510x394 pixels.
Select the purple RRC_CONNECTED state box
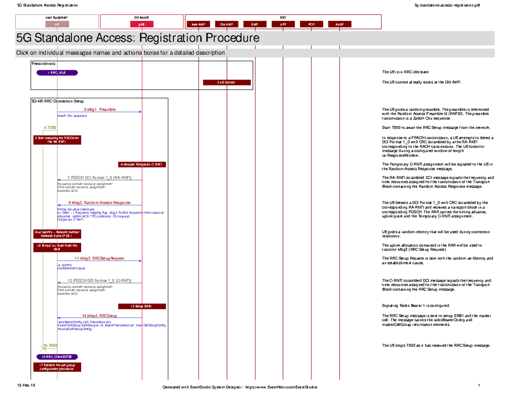click(57, 357)
